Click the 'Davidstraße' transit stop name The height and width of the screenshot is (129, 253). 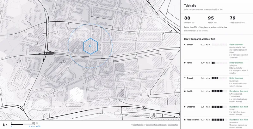pyautogui.click(x=233, y=81)
